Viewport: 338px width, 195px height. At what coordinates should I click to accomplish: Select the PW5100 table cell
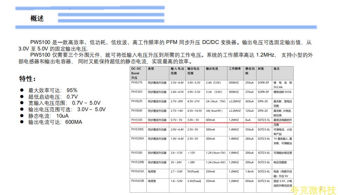pyautogui.click(x=137, y=120)
